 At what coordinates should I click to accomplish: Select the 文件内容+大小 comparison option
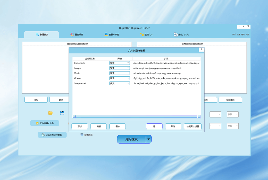[45, 123]
